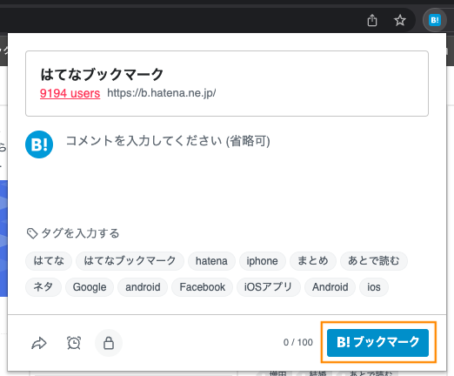454x376 pixels.
Task: Add the はてなブックマーク tag
Action: pos(130,261)
